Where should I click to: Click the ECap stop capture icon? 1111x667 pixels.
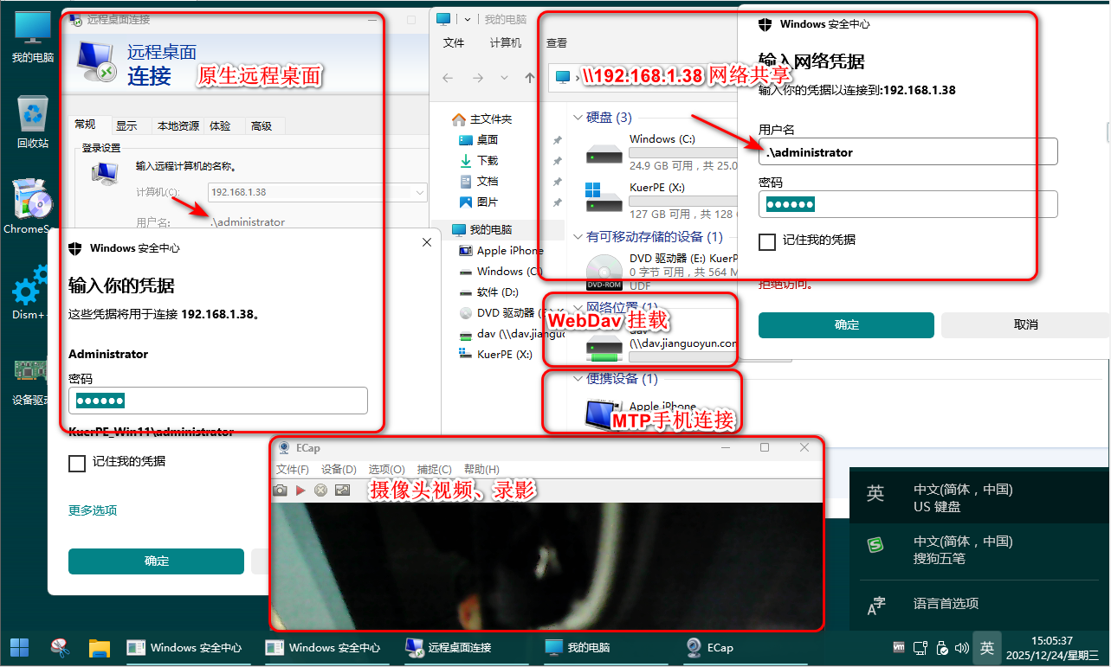320,491
